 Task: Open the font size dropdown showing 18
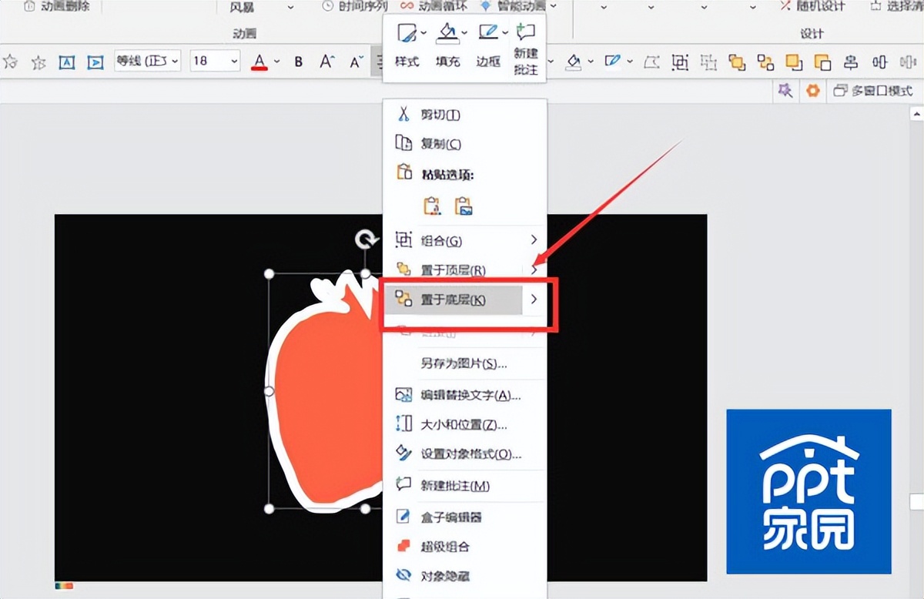(x=214, y=61)
